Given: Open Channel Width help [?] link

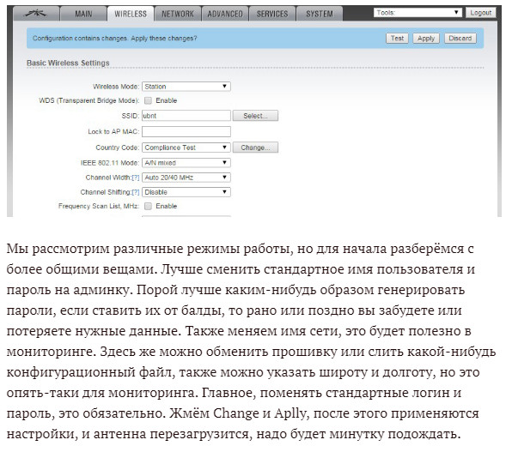Looking at the screenshot, I should tap(136, 178).
